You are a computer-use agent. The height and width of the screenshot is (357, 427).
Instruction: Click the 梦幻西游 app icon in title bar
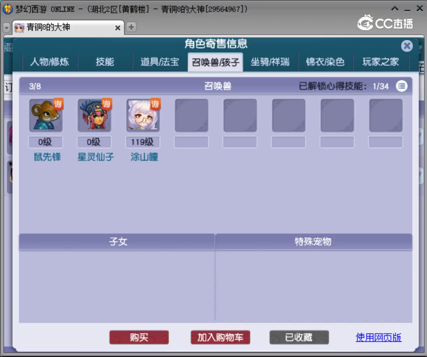(7, 9)
